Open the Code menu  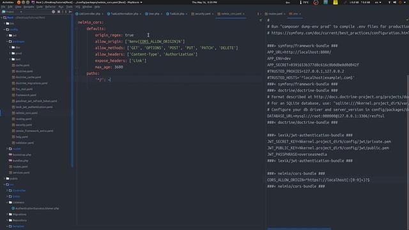[40, 7]
